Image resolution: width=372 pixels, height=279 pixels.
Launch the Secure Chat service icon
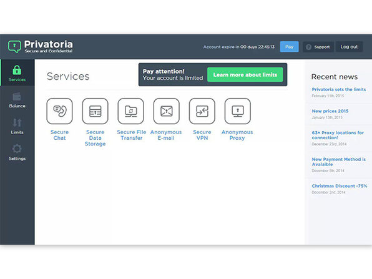(59, 111)
